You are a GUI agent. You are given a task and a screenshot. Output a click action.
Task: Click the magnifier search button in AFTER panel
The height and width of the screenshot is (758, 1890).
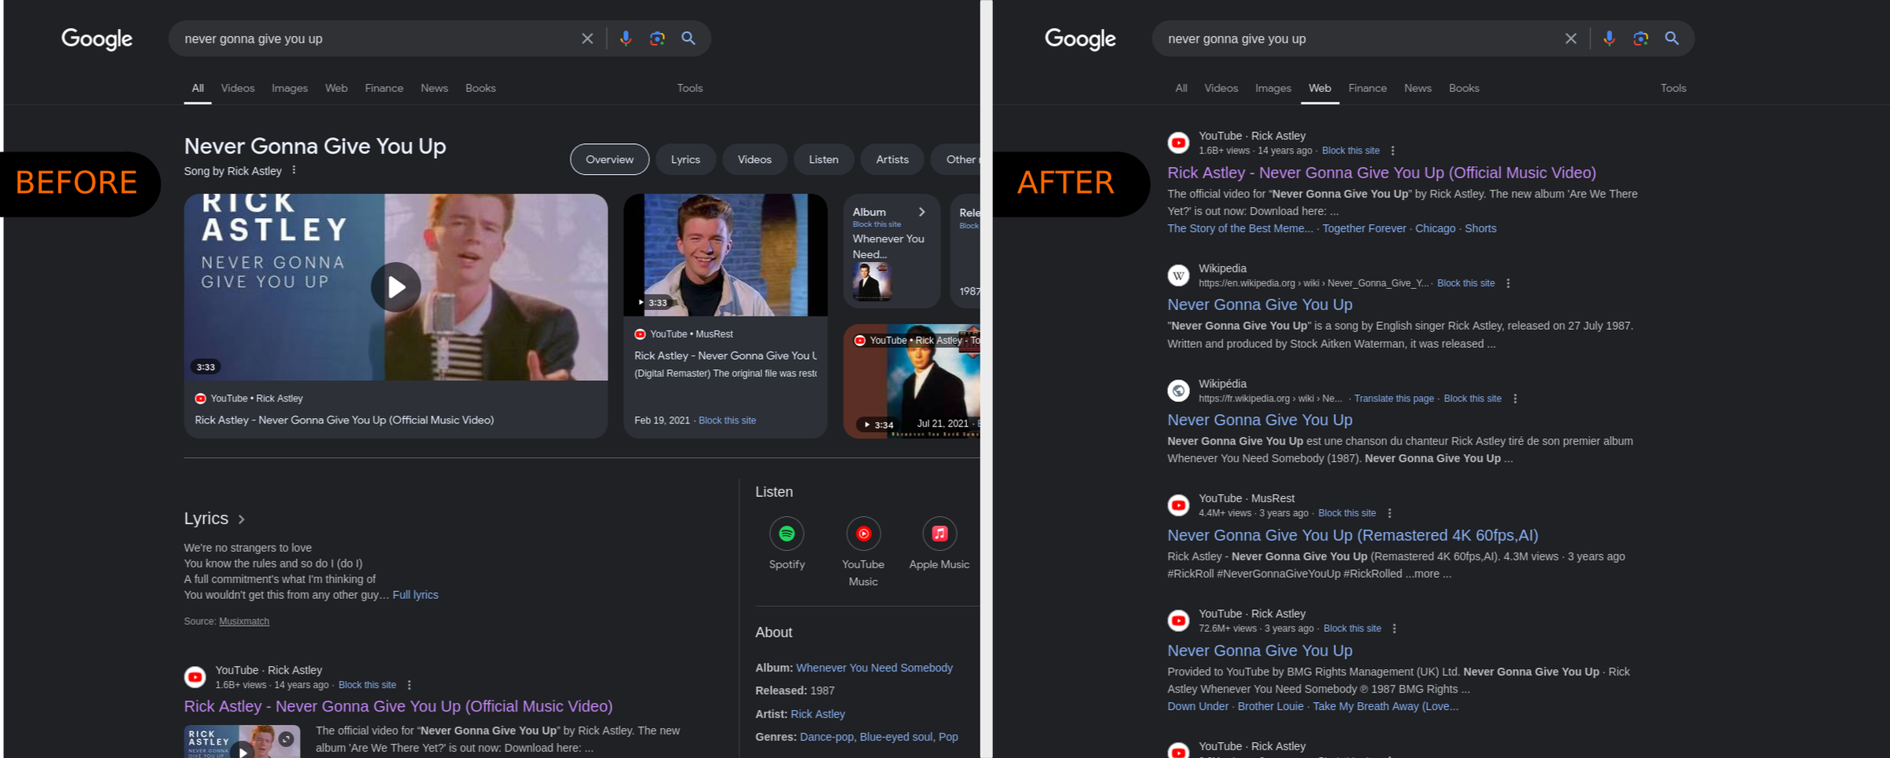(1673, 39)
